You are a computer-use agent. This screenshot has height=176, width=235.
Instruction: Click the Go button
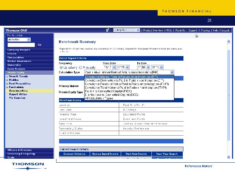tap(39, 45)
